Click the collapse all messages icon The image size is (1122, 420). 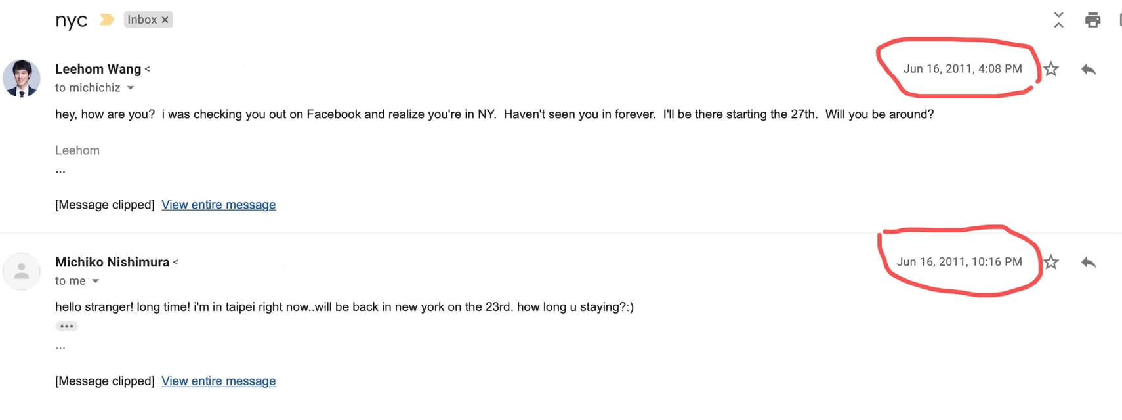click(x=1058, y=20)
